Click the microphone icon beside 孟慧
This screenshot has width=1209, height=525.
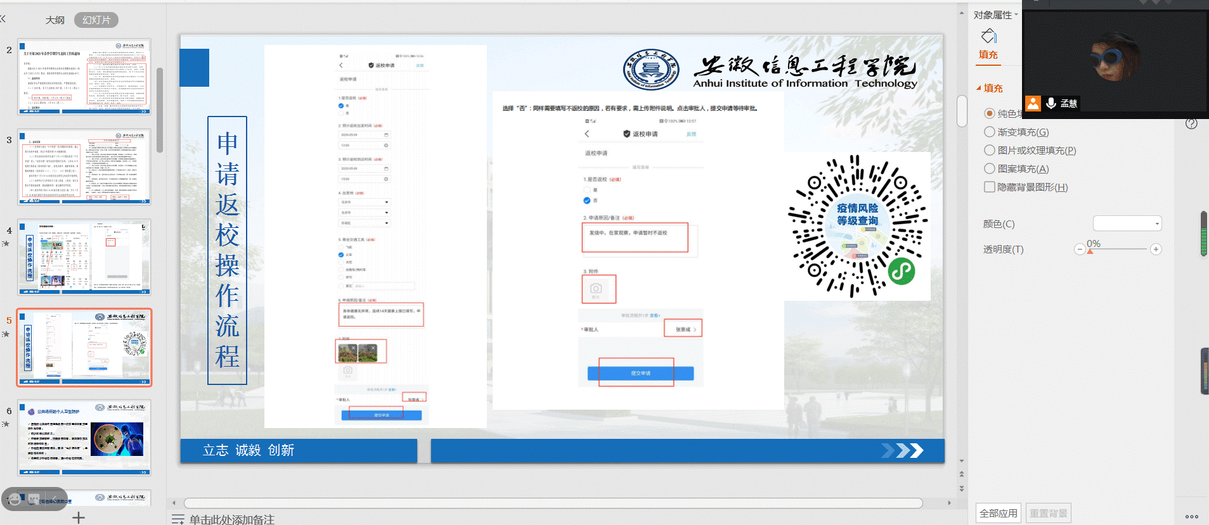point(1051,103)
